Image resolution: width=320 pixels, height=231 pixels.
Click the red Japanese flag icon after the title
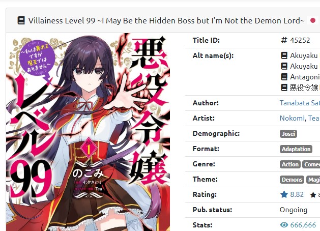point(313,20)
